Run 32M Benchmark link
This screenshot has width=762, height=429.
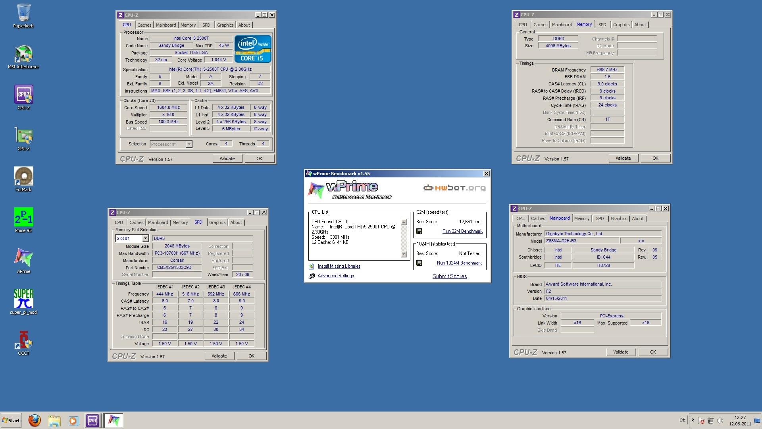click(462, 231)
